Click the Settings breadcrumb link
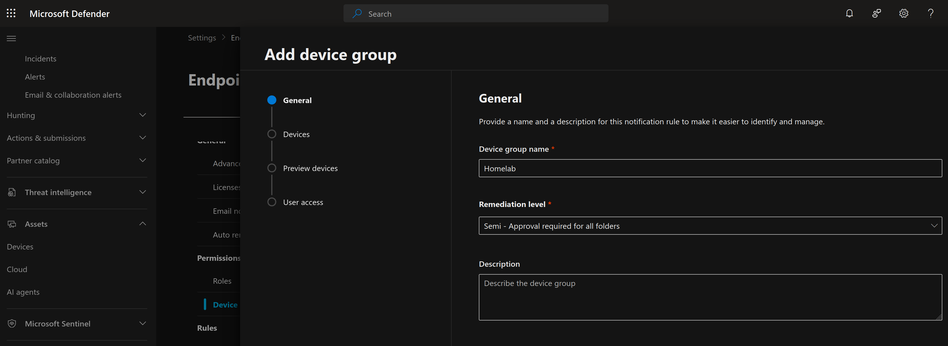This screenshot has height=346, width=948. click(202, 38)
